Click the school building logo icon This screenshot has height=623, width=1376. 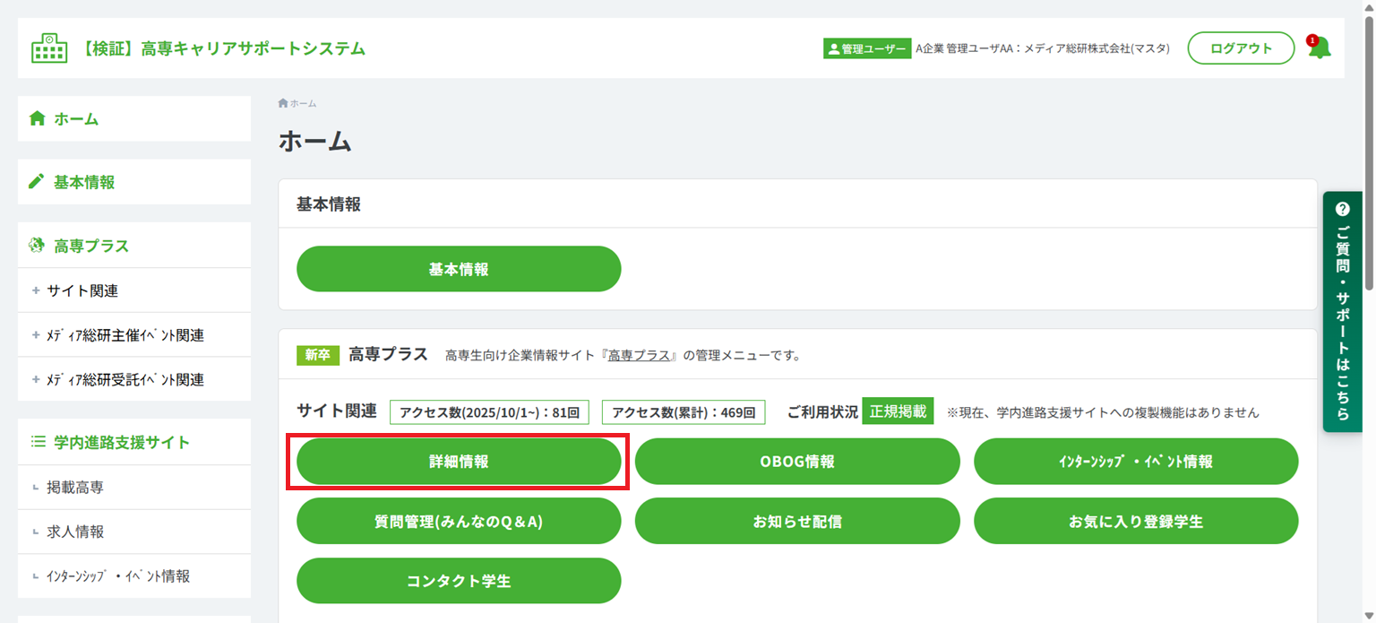49,48
